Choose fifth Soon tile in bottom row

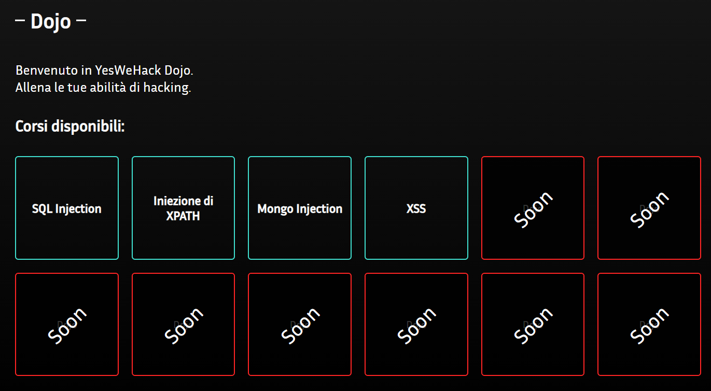pyautogui.click(x=533, y=324)
